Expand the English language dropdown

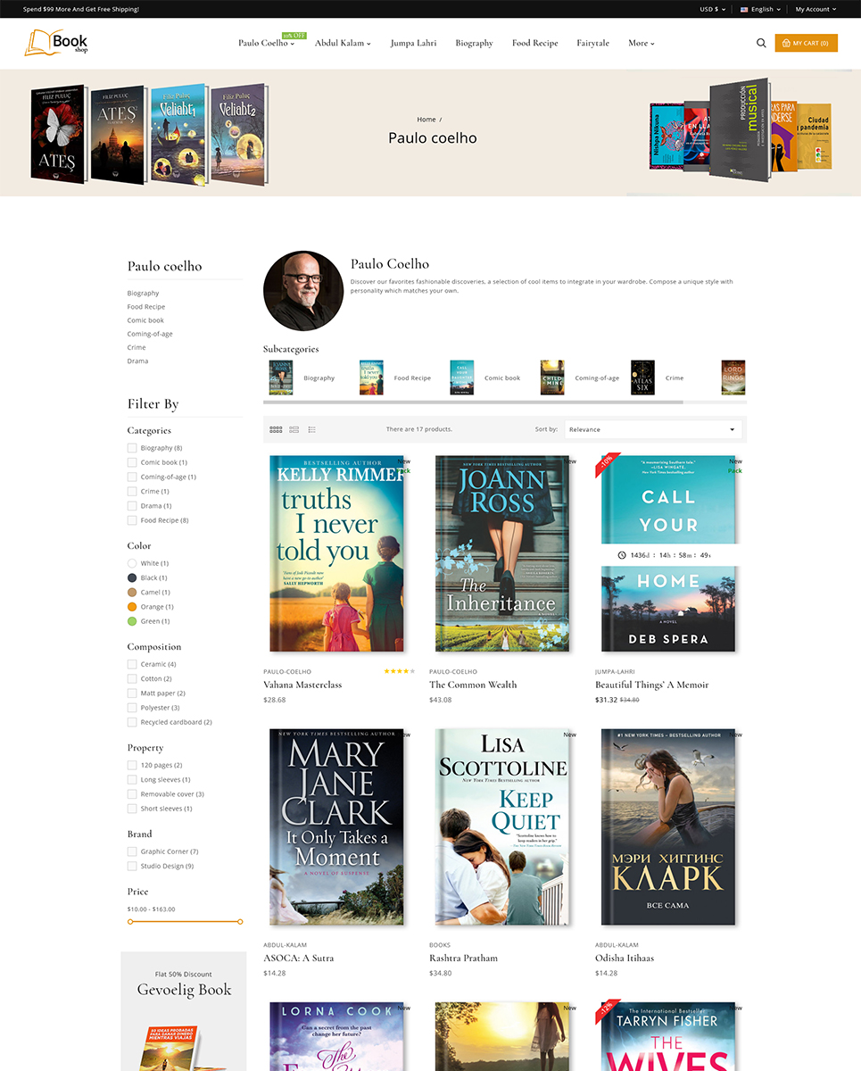click(761, 9)
